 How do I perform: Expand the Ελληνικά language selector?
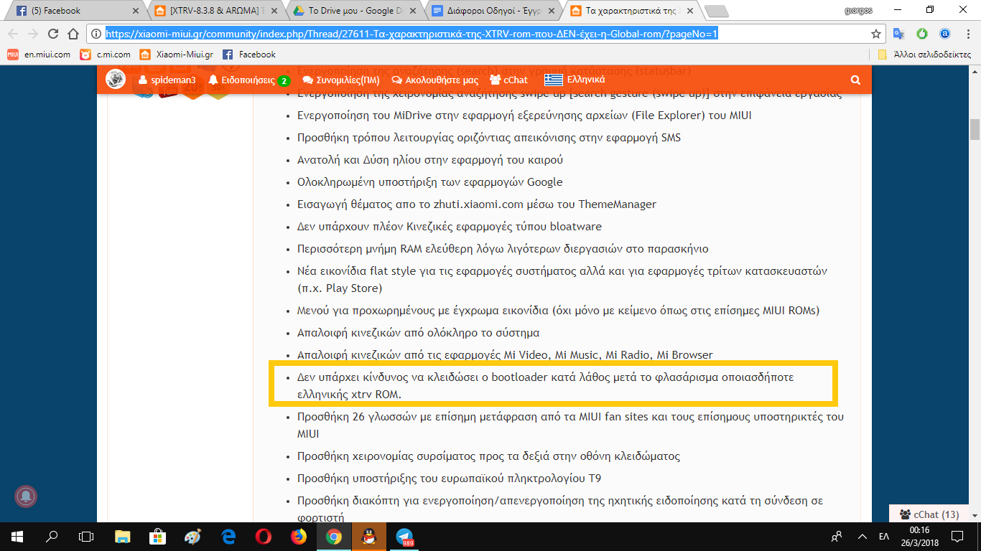click(575, 80)
